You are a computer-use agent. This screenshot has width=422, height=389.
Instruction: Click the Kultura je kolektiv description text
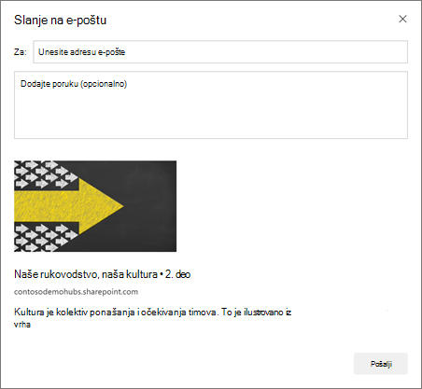(152, 318)
